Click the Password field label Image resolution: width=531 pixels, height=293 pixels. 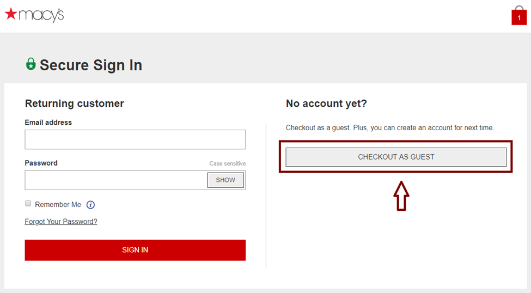click(41, 163)
